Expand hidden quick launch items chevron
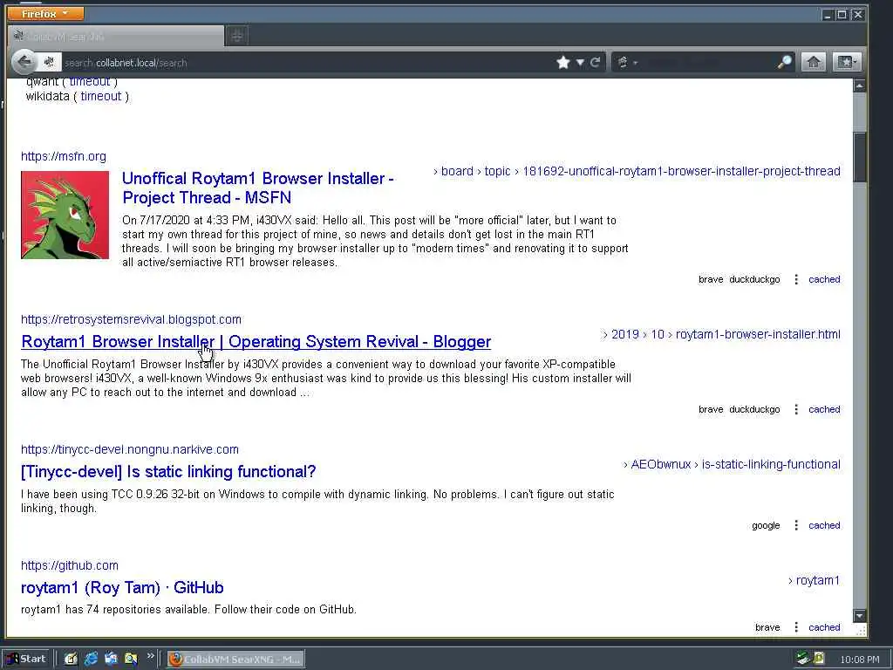This screenshot has width=893, height=670. 150,656
